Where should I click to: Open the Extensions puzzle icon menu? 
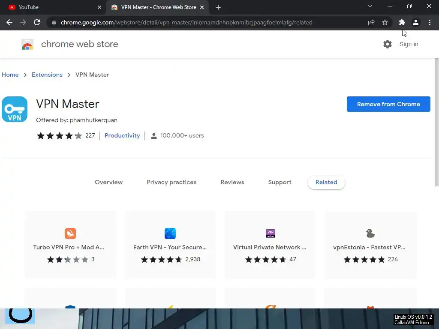[x=402, y=22]
